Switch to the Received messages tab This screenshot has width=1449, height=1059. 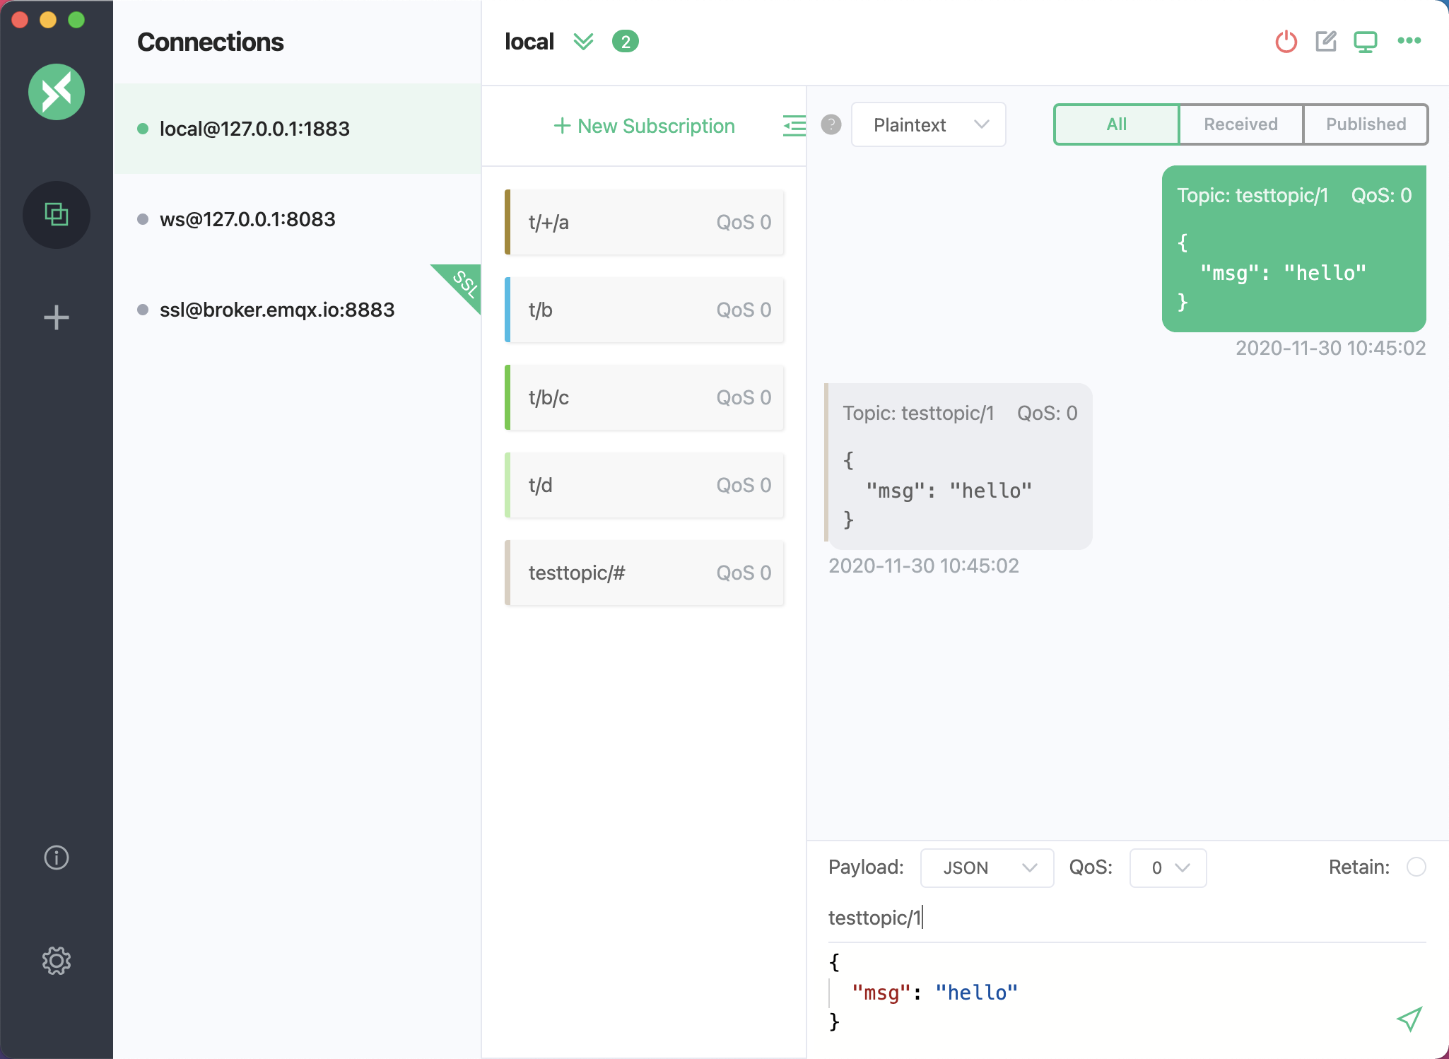[1240, 124]
